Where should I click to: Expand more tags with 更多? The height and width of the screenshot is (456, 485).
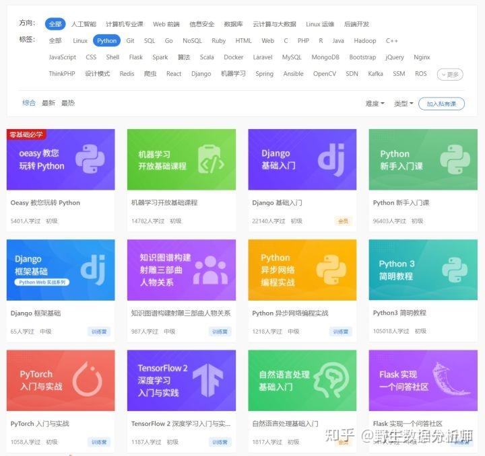[450, 75]
